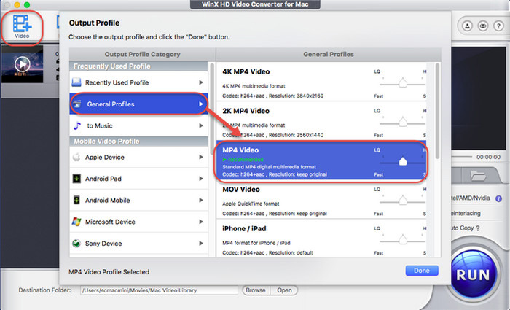Choose the MOV Video profile
The height and width of the screenshot is (310, 510).
321,199
